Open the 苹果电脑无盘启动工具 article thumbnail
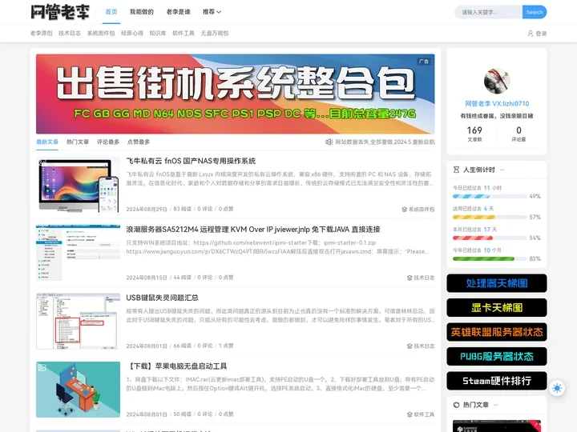The height and width of the screenshot is (432, 577). click(x=78, y=390)
